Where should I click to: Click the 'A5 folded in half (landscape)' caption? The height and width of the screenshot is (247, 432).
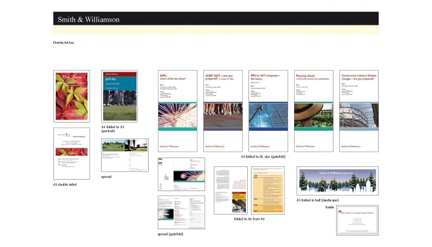(x=318, y=200)
